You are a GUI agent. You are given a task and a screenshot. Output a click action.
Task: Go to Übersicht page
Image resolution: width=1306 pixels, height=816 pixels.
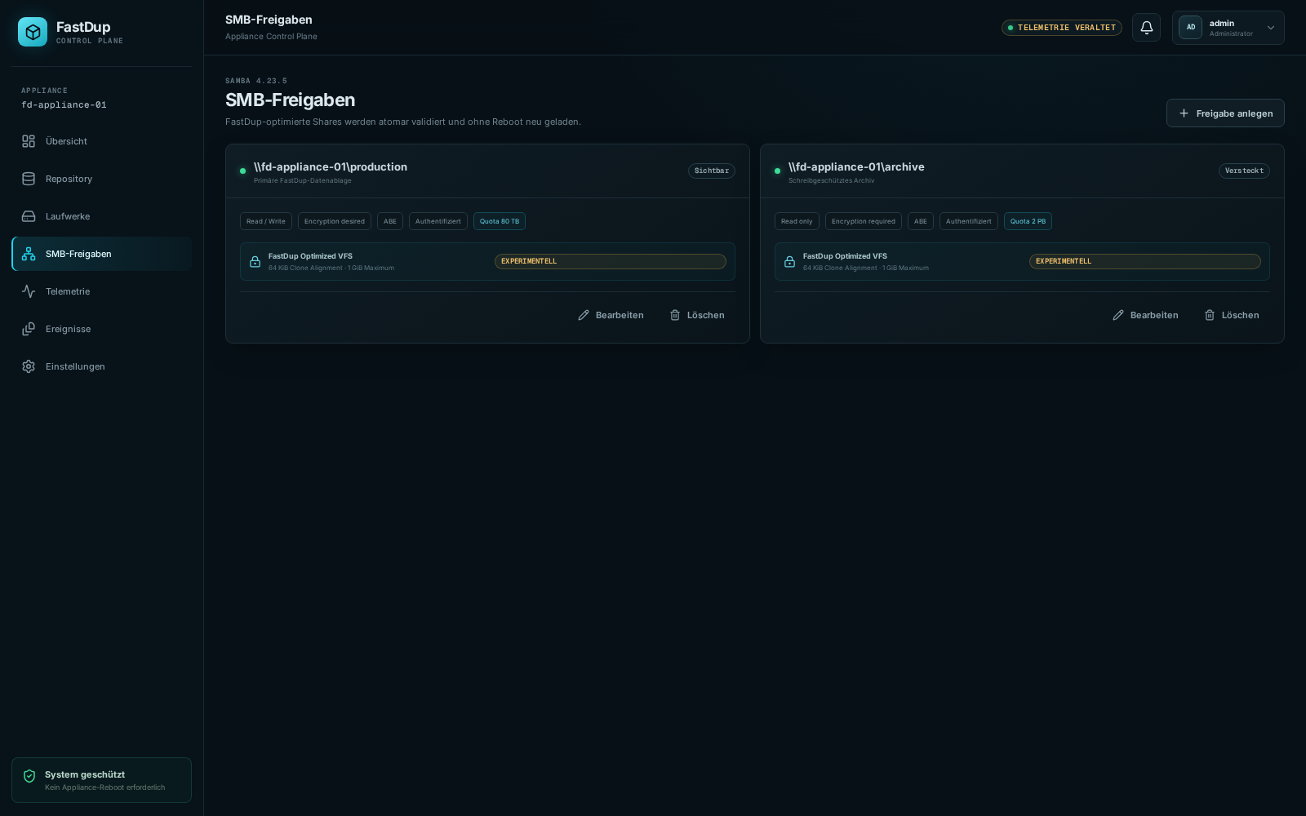101,141
